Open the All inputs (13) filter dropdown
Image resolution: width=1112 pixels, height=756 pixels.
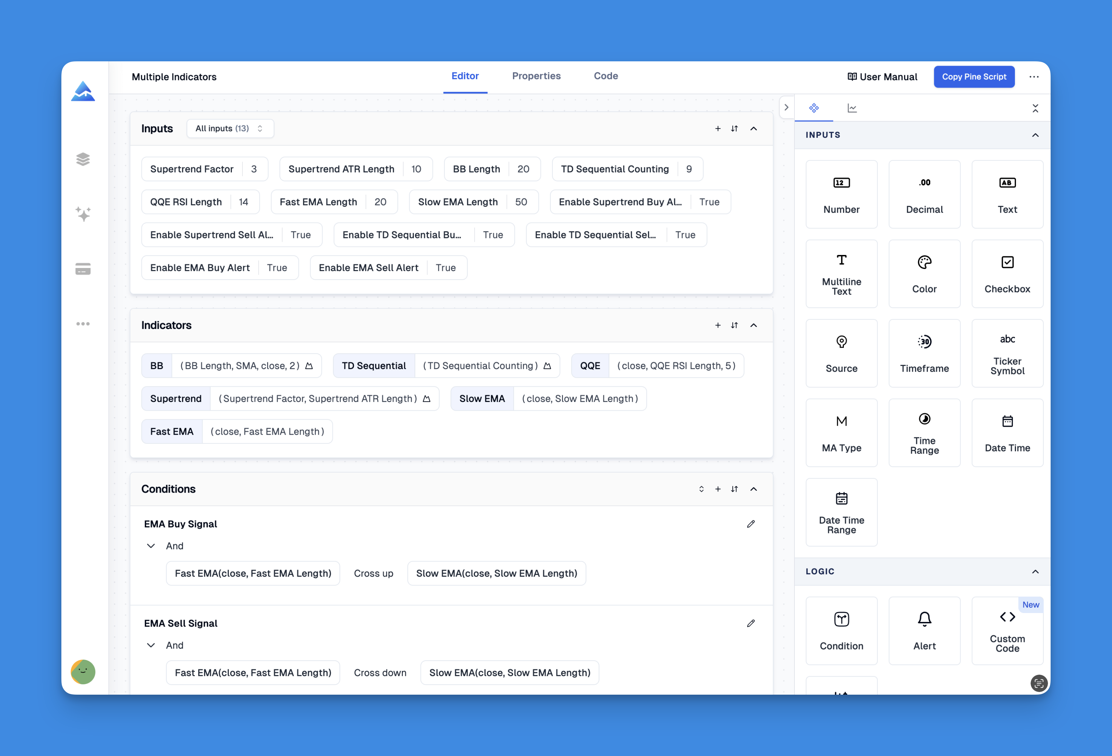(x=230, y=128)
